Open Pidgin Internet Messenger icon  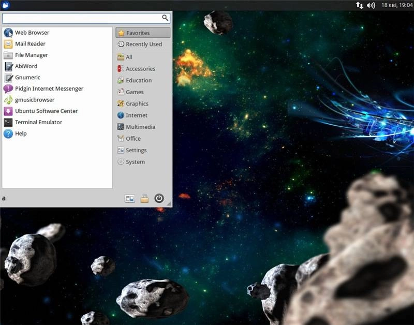(x=8, y=88)
